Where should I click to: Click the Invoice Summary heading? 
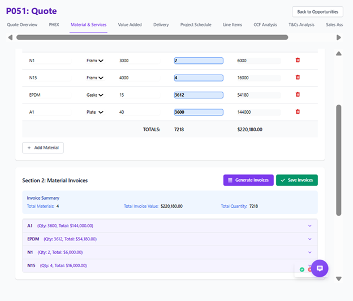43,198
